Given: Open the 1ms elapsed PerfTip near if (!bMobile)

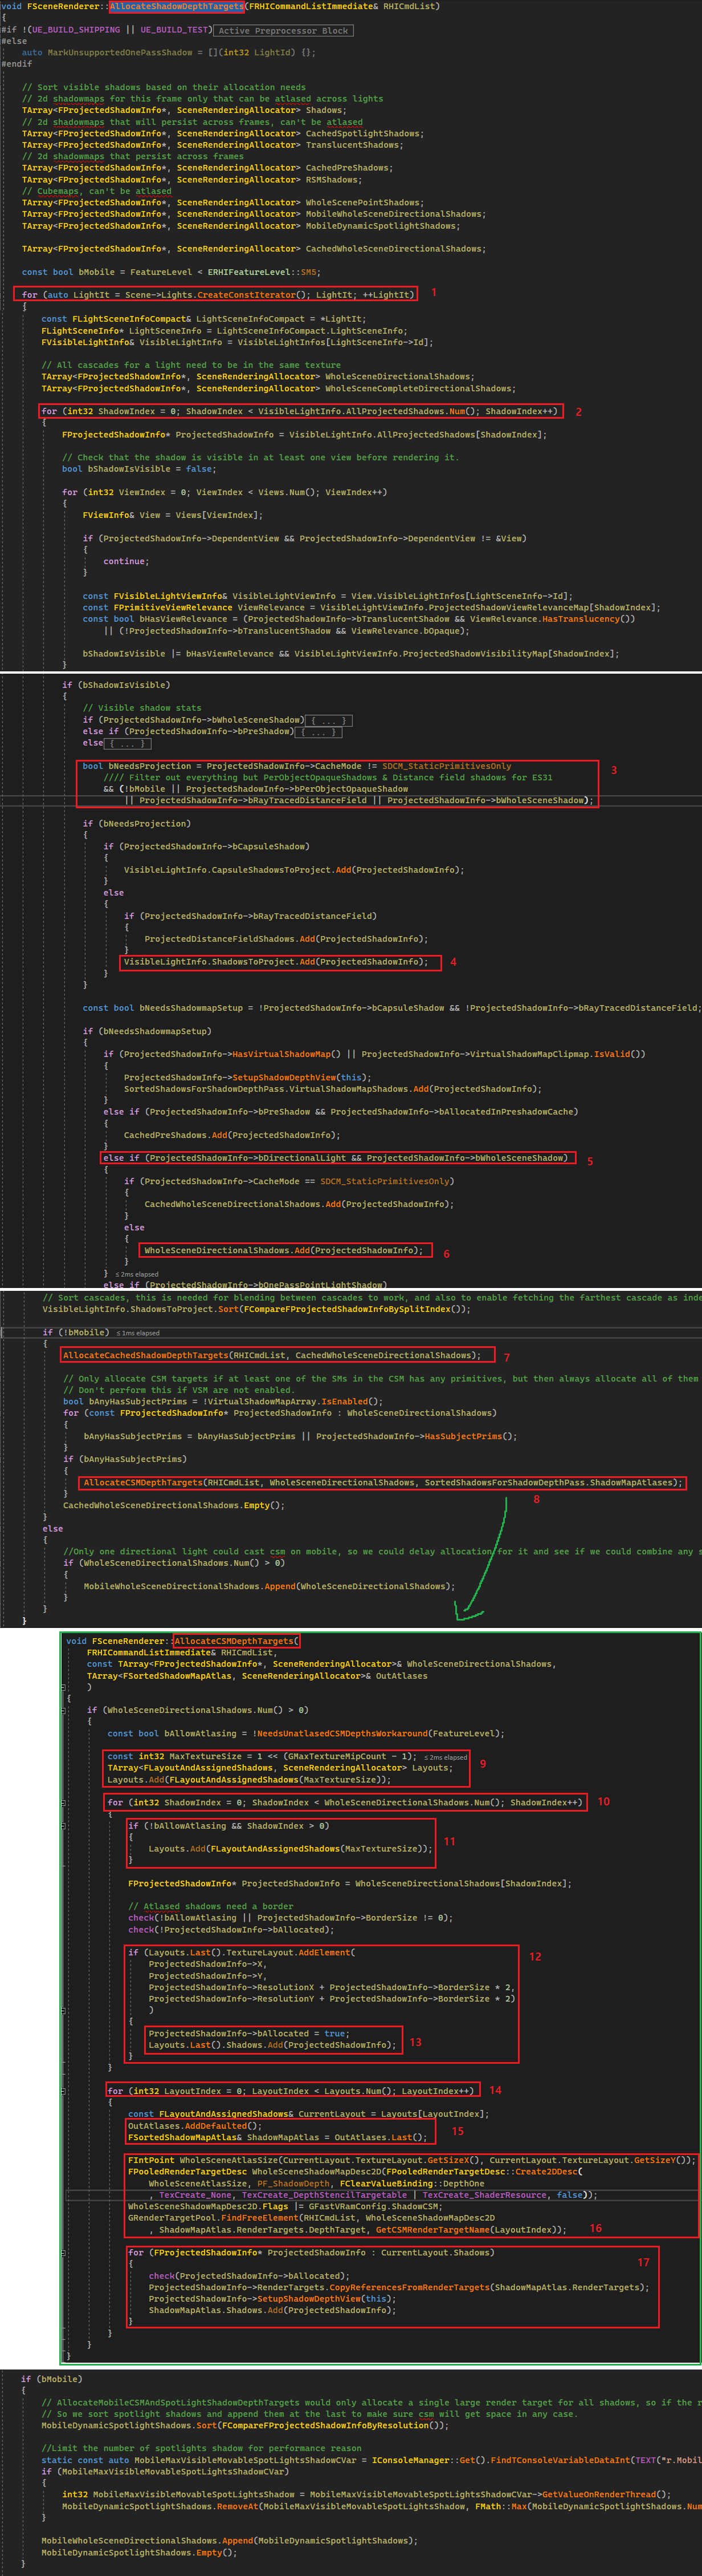Looking at the screenshot, I should 138,1333.
